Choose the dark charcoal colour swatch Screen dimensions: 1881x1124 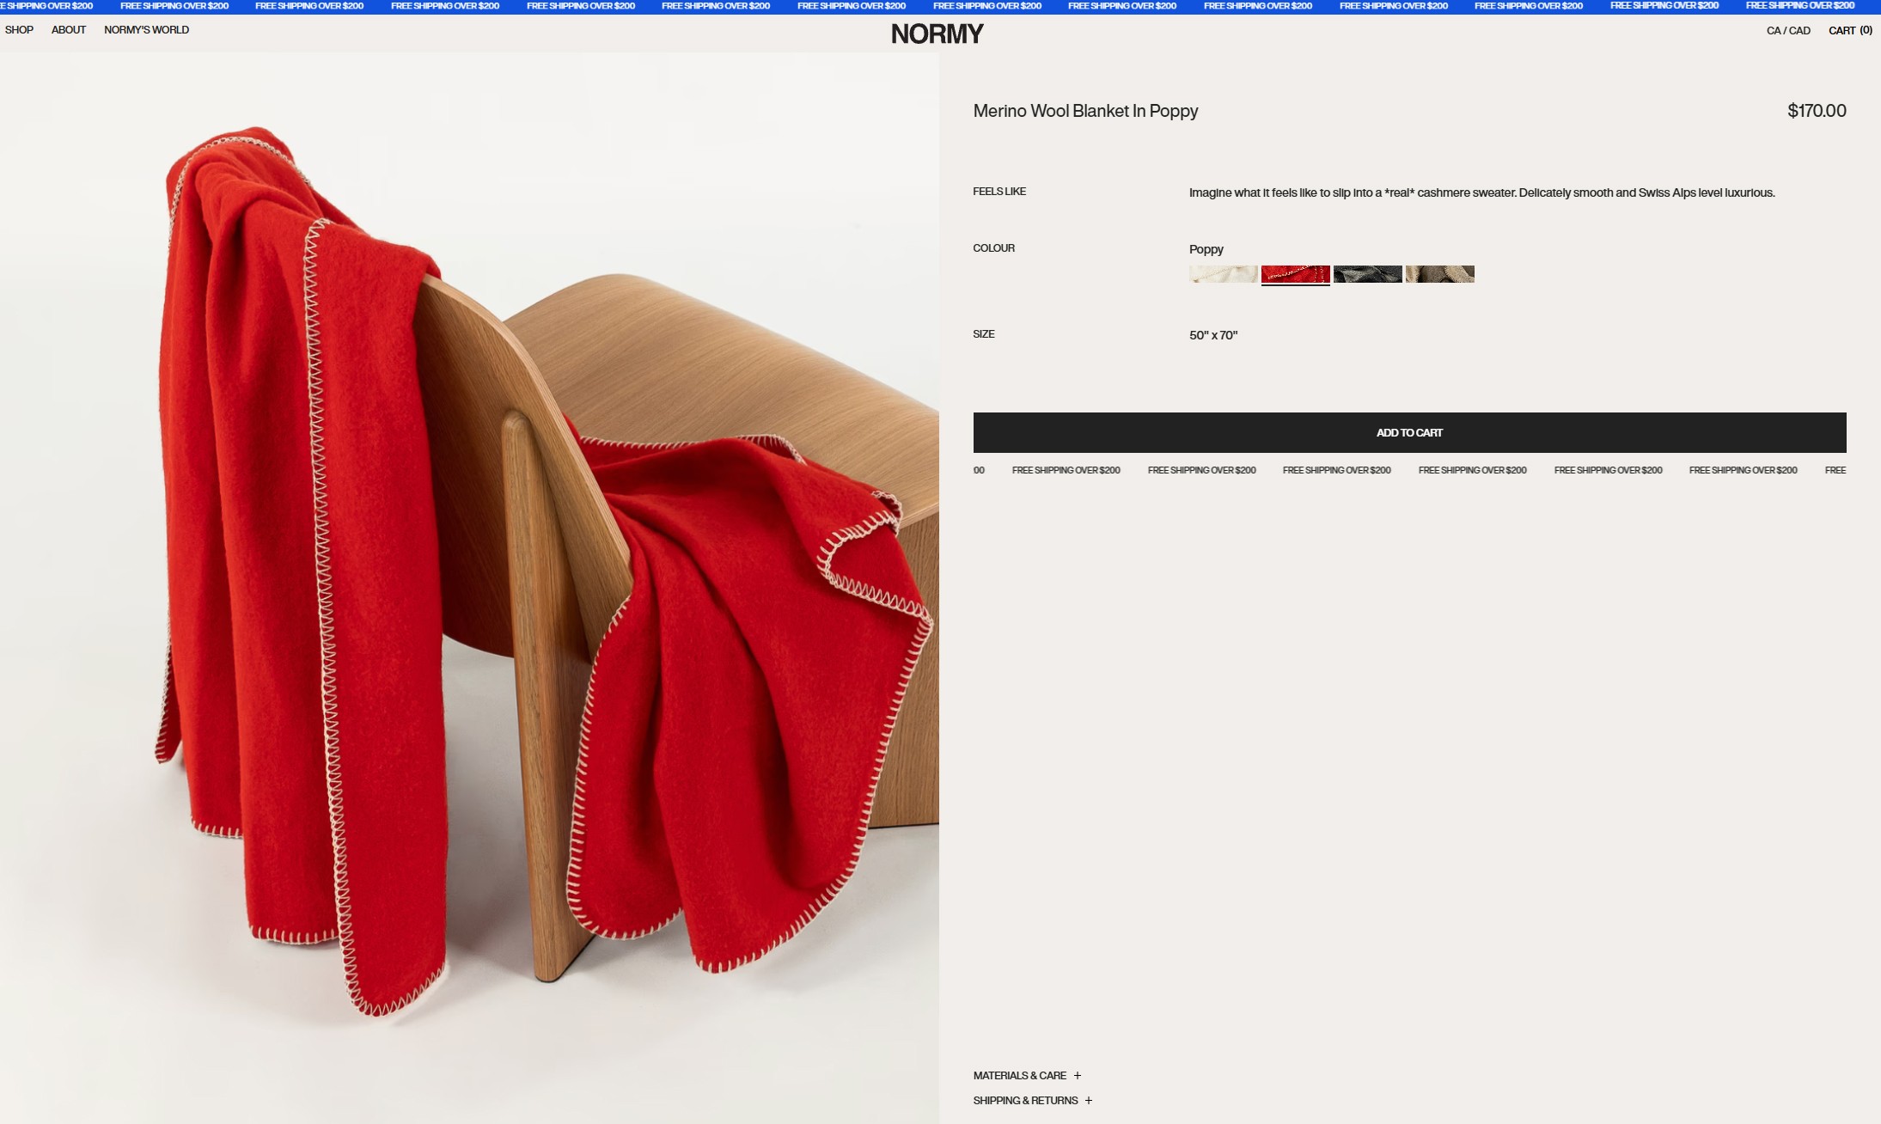point(1367,274)
